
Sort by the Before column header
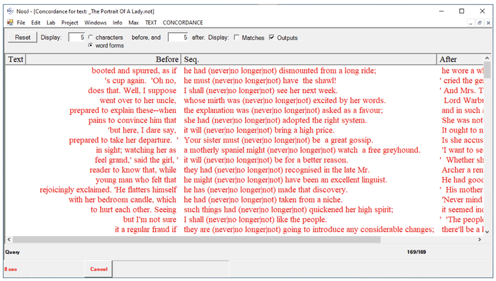[103, 59]
